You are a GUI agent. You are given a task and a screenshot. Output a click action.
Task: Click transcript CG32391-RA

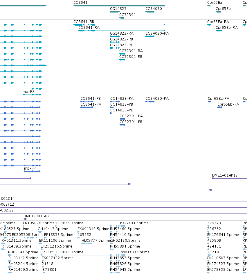click(x=122, y=54)
